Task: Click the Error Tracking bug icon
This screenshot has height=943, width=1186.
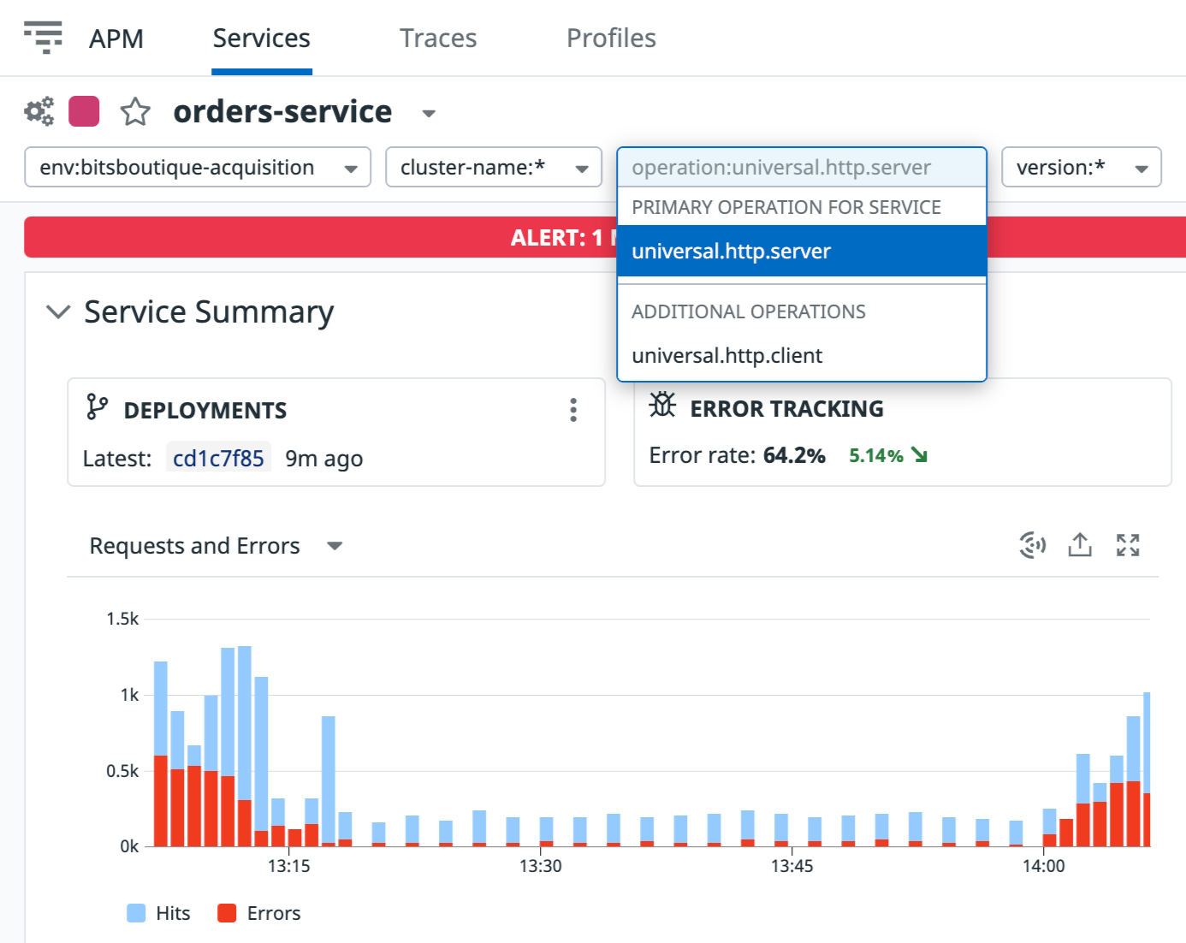Action: click(662, 405)
